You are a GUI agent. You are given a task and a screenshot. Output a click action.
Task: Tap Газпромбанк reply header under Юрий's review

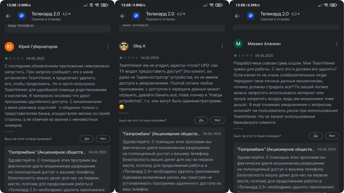click(47, 152)
